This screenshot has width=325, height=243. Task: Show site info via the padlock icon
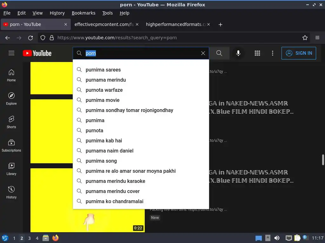(x=52, y=38)
